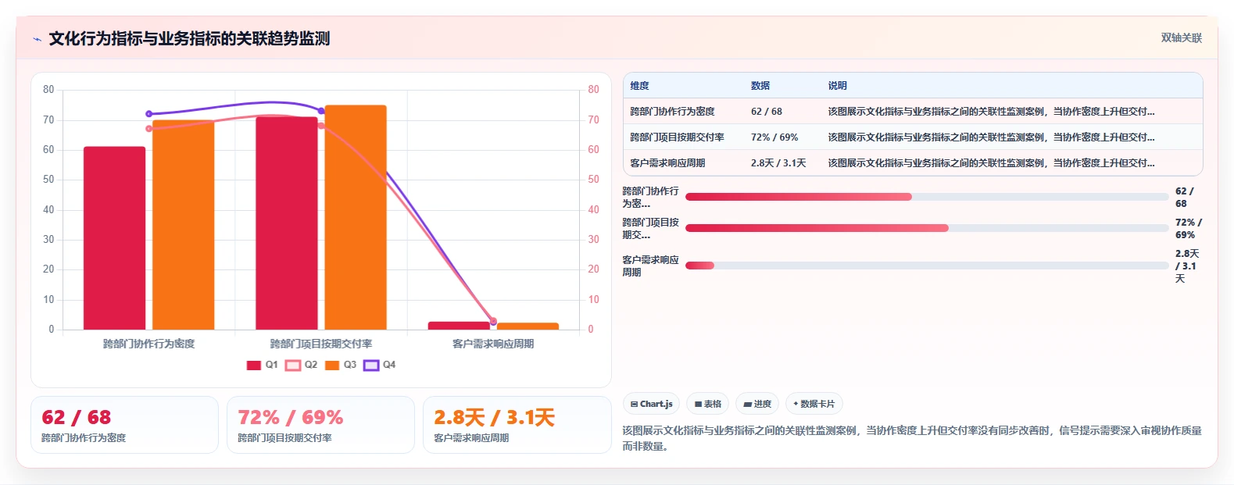Click the red Q1 bar for 跨部门项目按期交付率
1234x485 pixels.
coord(287,223)
